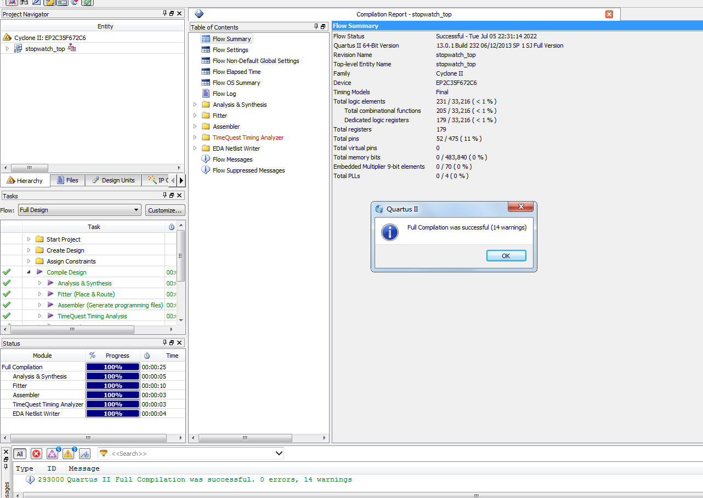Toggle the error messages filter

[x=36, y=454]
